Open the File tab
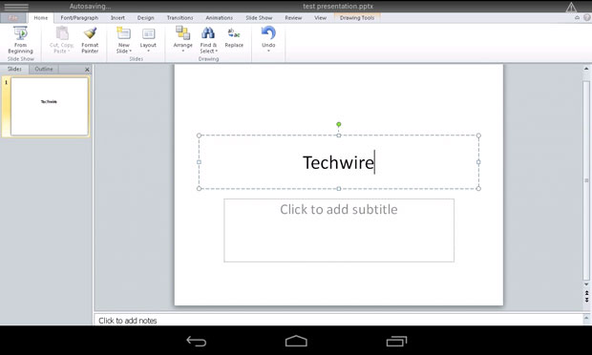This screenshot has width=592, height=355. [x=13, y=18]
